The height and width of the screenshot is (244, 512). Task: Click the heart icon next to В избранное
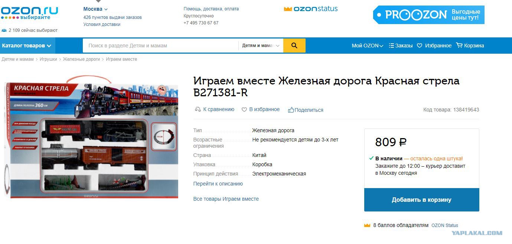[244, 110]
